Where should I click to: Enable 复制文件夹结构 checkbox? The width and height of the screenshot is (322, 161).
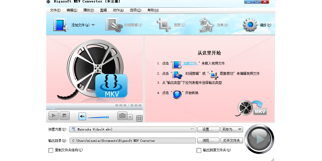point(51,150)
